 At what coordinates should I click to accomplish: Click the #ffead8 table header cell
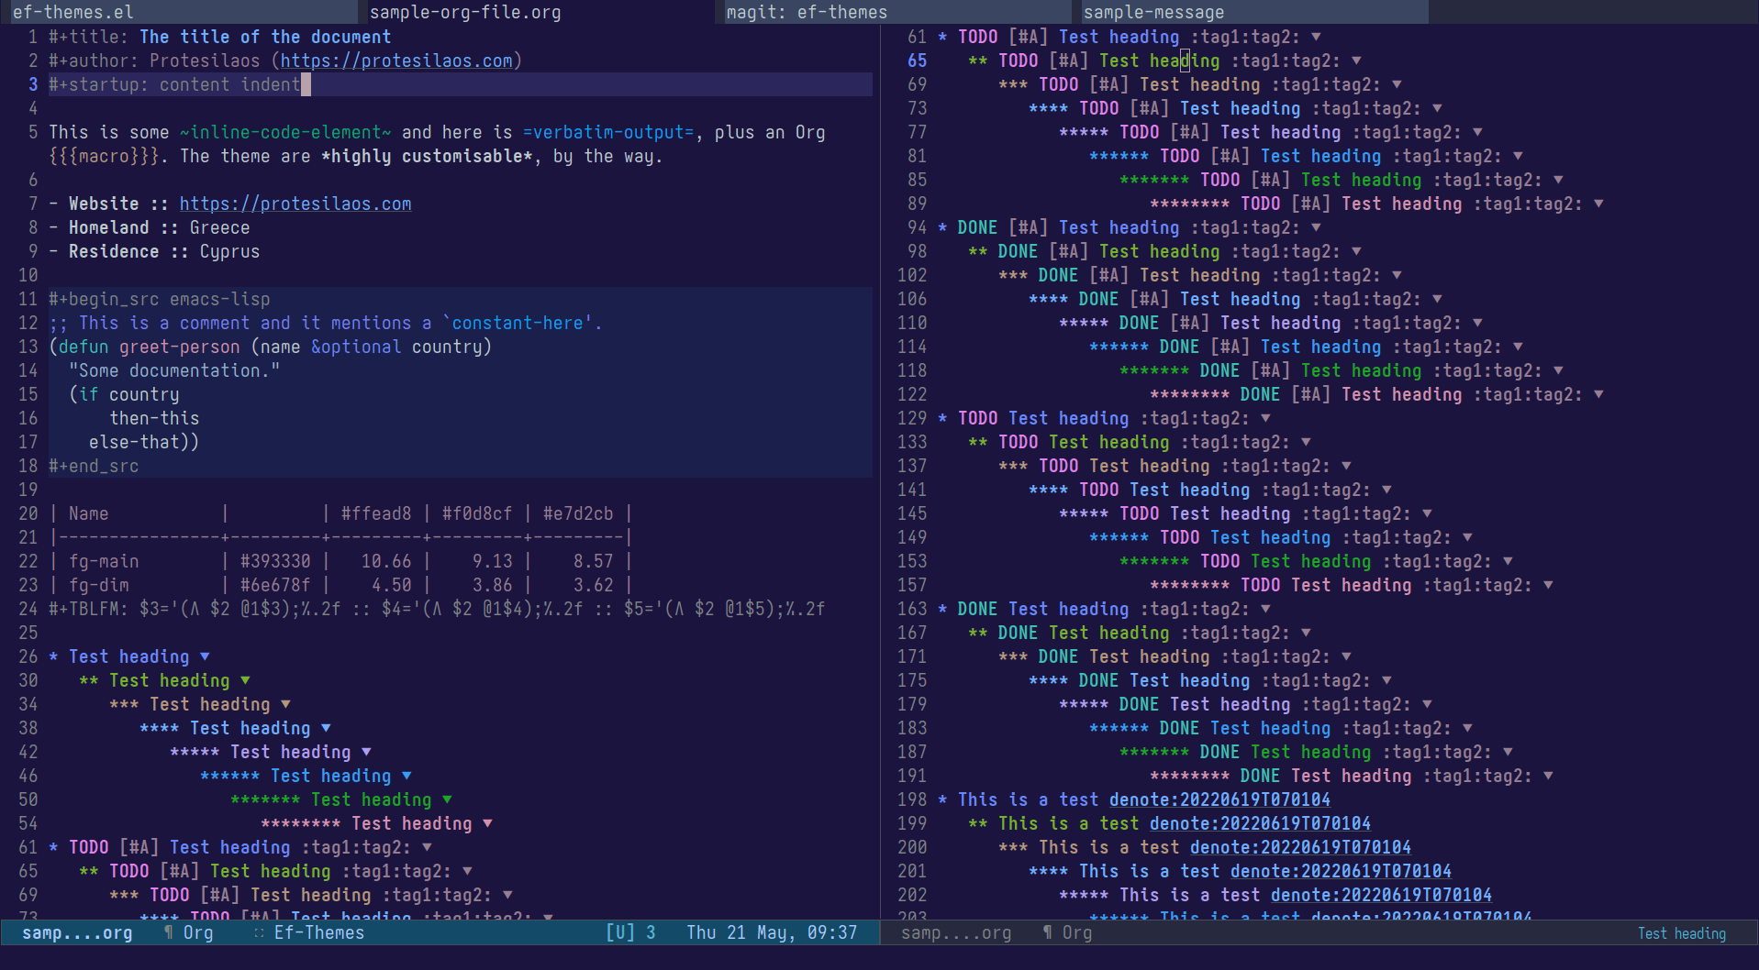coord(376,513)
